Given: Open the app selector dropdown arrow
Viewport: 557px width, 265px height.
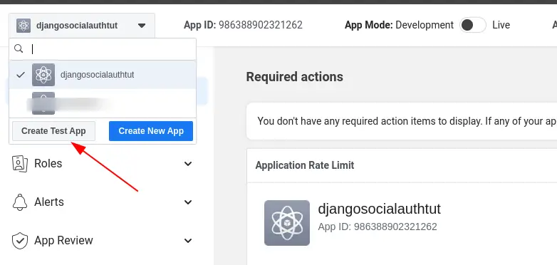Looking at the screenshot, I should pos(142,26).
